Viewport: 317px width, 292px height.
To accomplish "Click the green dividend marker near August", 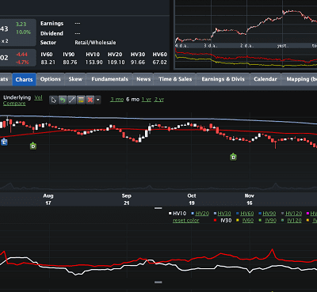I will (x=33, y=146).
